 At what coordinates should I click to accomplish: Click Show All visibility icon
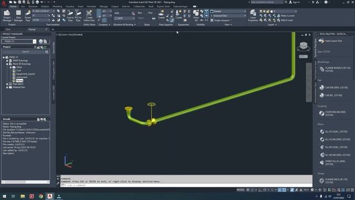coord(196,16)
